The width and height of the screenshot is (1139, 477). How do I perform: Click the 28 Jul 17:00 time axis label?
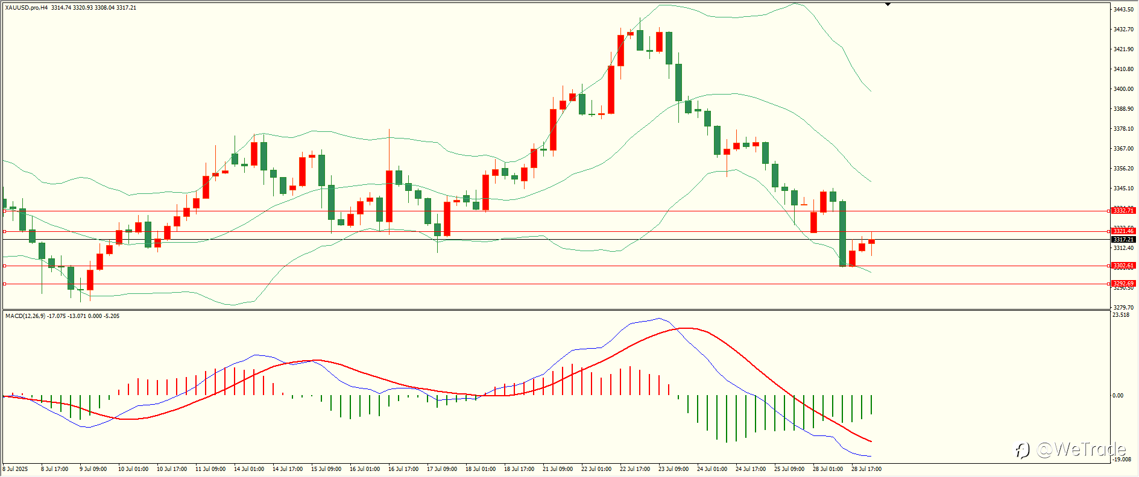[x=866, y=469]
